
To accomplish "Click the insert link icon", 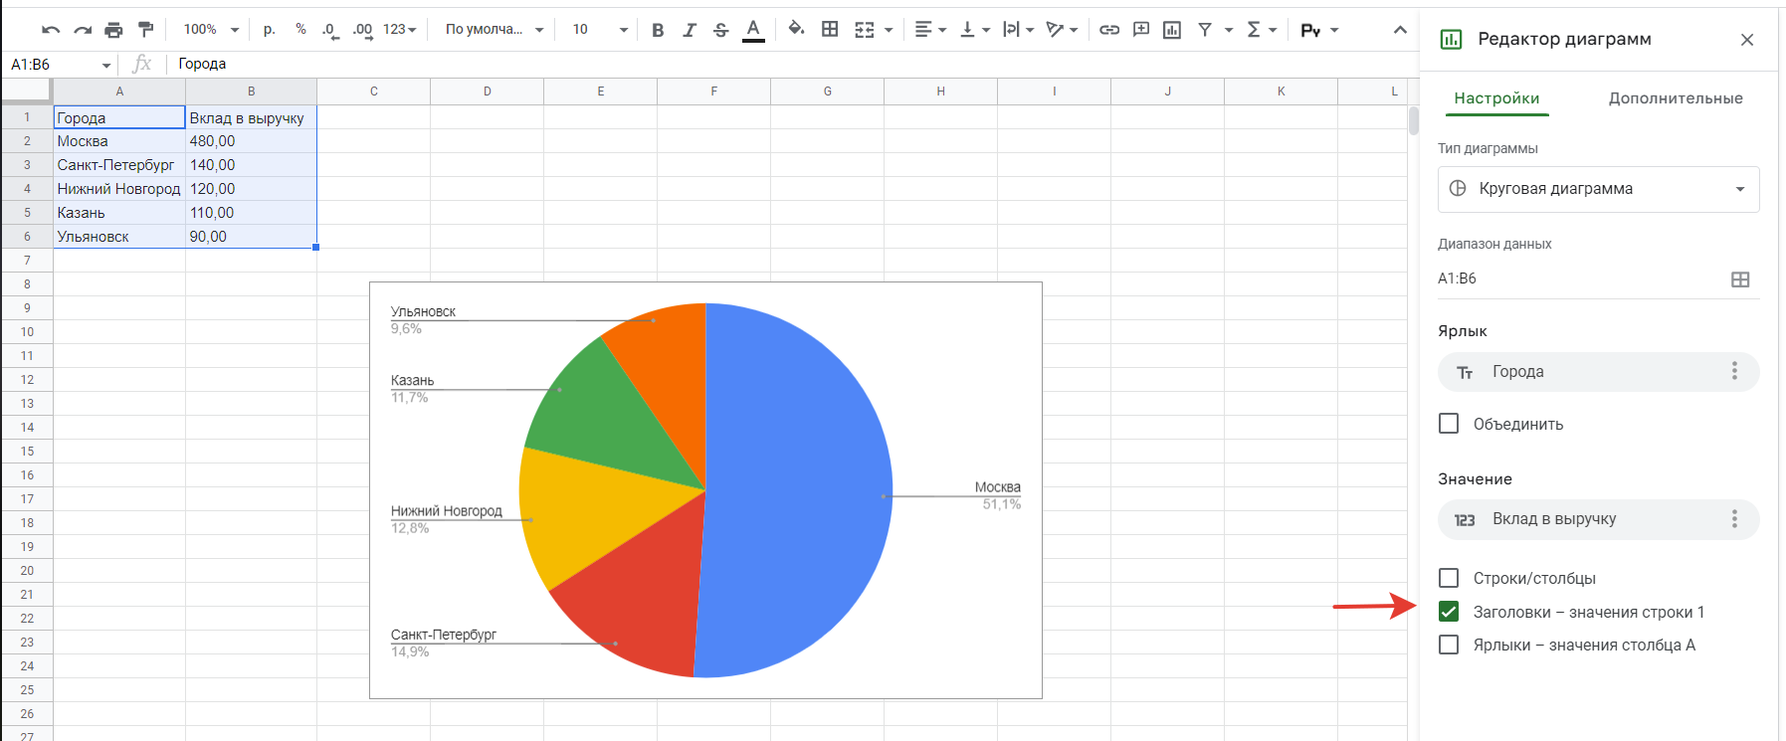I will tap(1109, 30).
